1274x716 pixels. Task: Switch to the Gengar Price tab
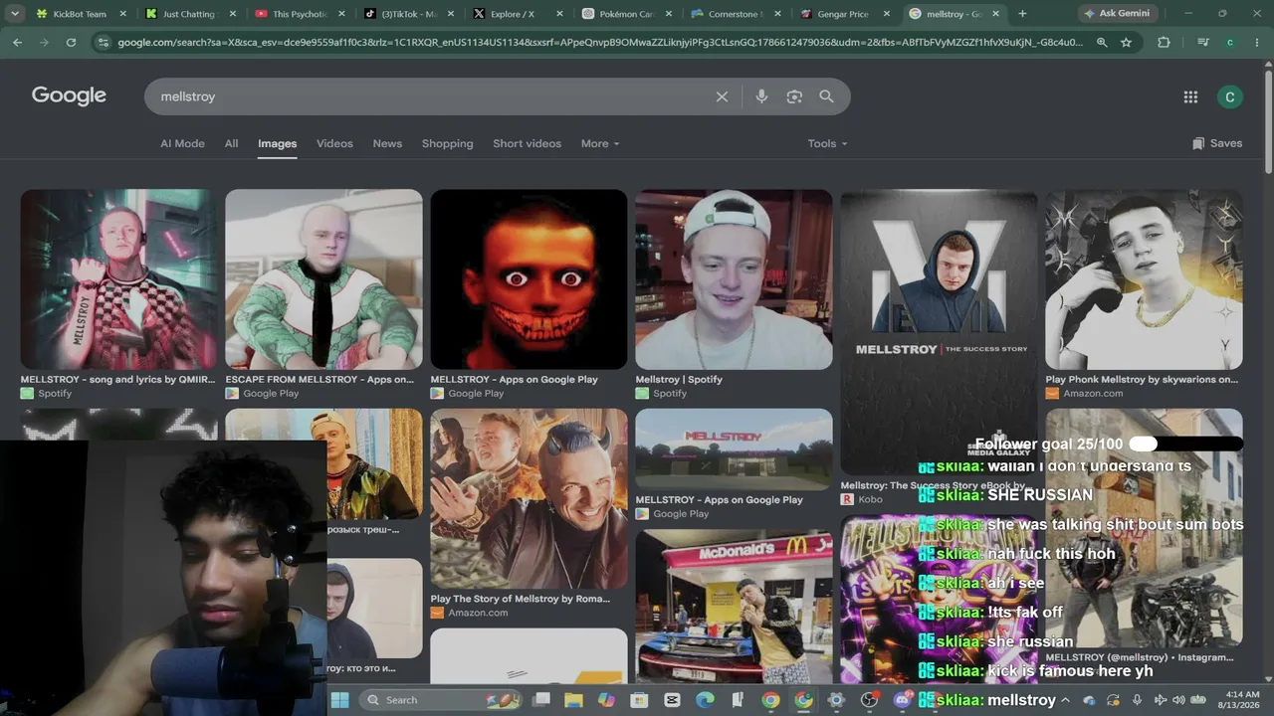(843, 14)
